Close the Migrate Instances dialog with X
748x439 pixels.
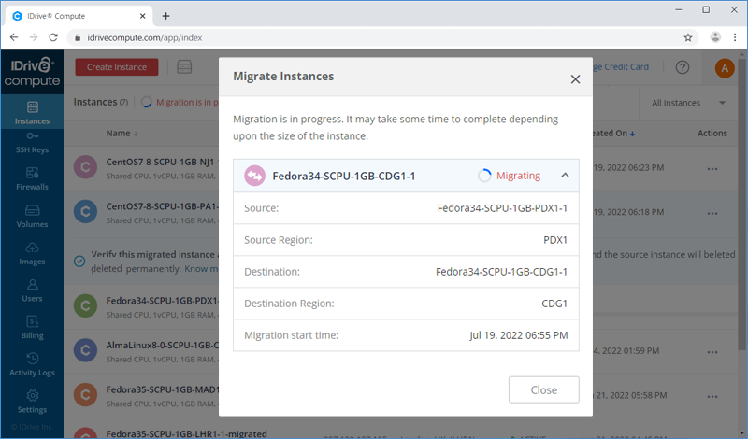(x=575, y=79)
